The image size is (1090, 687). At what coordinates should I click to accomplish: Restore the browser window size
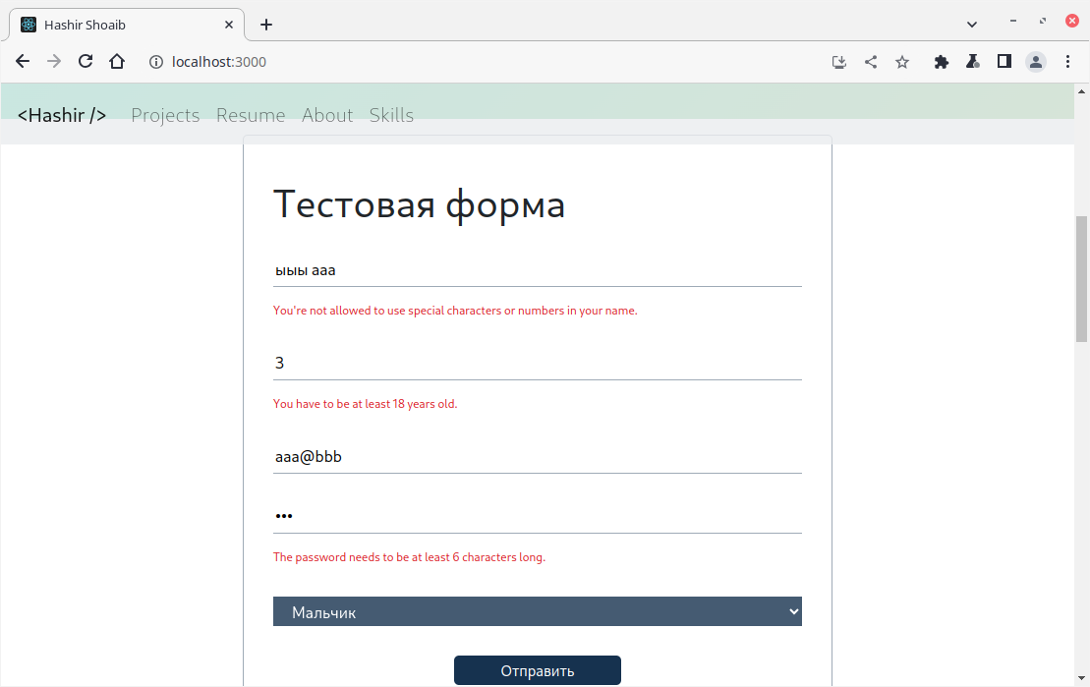(x=1043, y=21)
